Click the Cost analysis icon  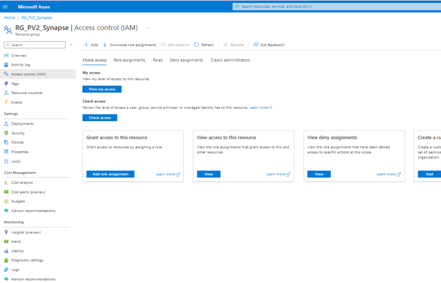click(x=6, y=183)
